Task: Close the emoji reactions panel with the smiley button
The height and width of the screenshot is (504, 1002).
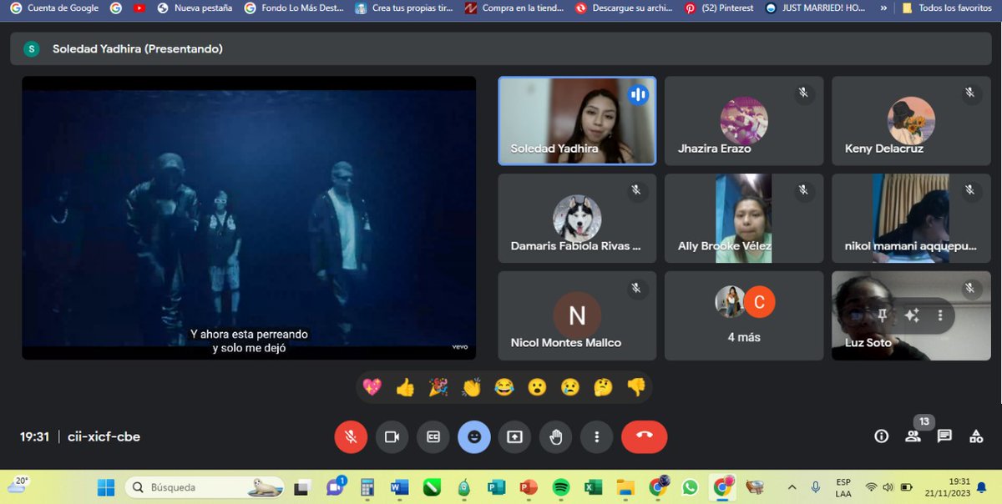Action: [x=473, y=436]
